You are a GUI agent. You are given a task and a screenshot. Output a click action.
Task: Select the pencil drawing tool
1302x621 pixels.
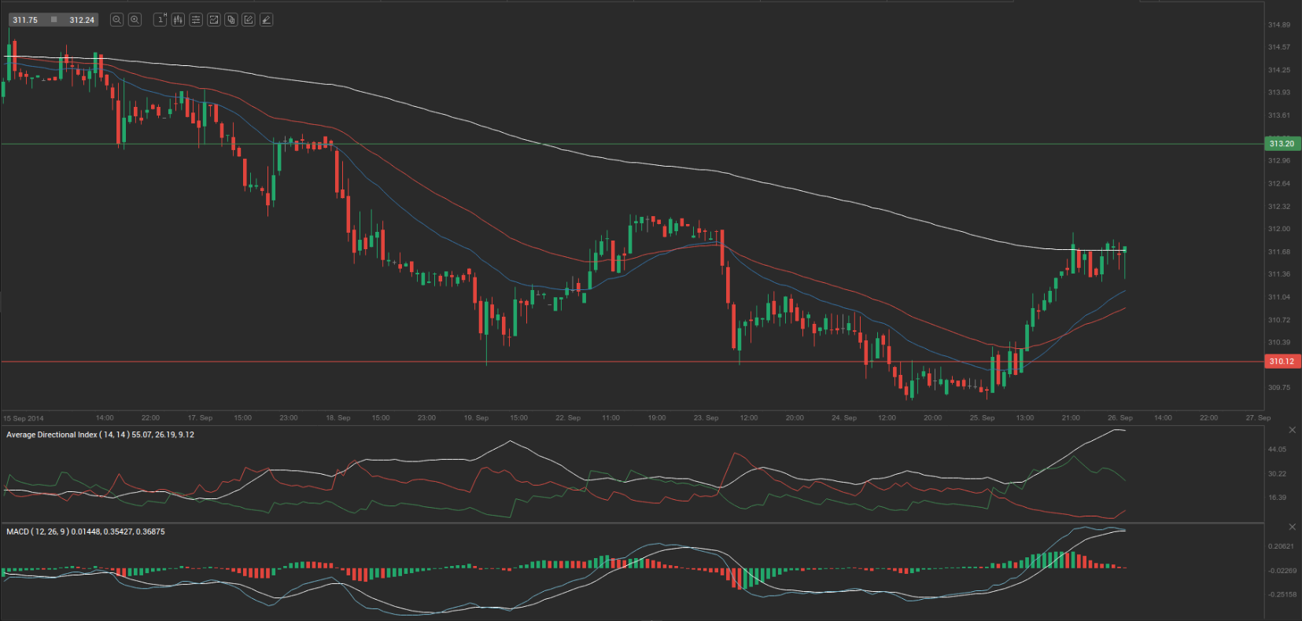[x=266, y=20]
